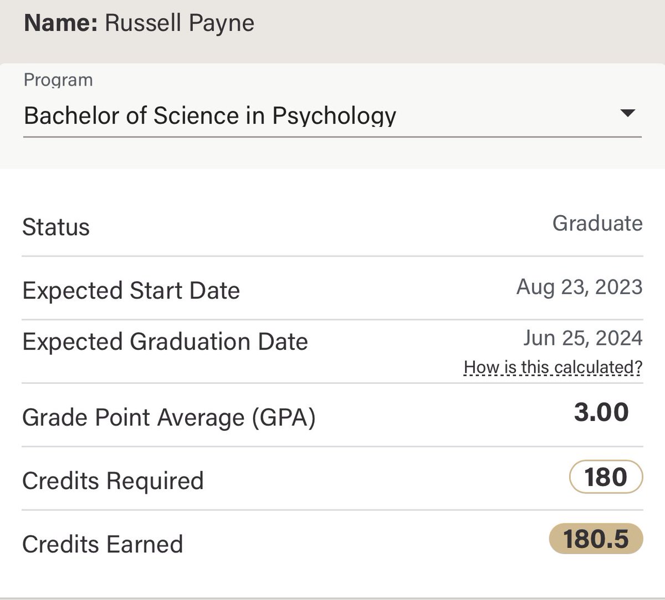Viewport: 665px width, 600px height.
Task: Click the "How is this calculated?" link
Action: 553,367
